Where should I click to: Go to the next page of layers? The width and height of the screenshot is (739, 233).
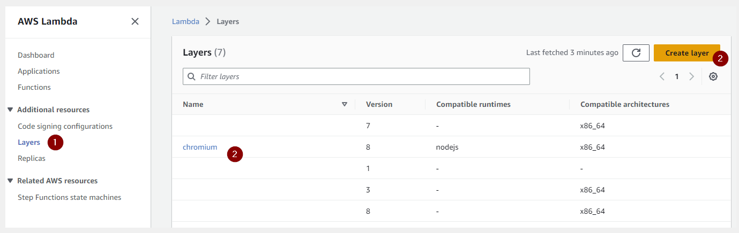point(691,76)
